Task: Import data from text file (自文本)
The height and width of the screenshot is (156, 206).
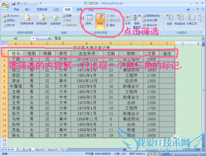Action: (9, 25)
